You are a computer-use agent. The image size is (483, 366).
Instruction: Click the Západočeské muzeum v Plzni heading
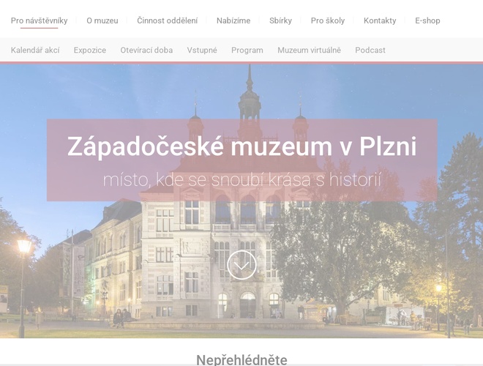[241, 146]
